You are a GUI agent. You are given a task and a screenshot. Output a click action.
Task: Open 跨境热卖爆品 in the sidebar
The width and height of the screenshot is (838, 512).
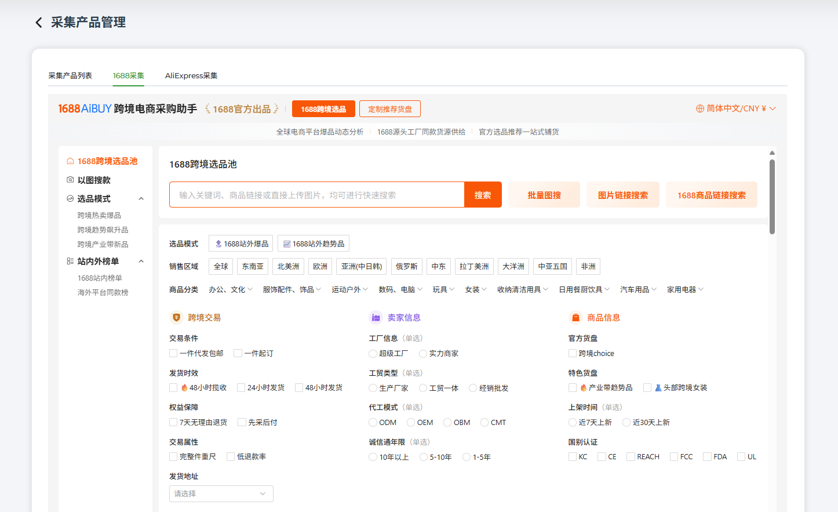click(99, 215)
